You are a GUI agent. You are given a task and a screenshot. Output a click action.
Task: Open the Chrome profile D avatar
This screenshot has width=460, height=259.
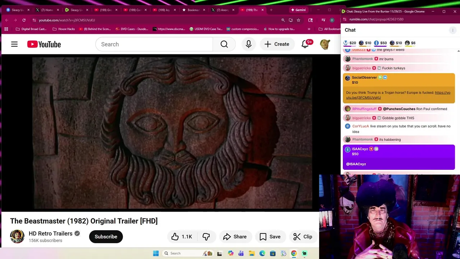pyautogui.click(x=332, y=20)
